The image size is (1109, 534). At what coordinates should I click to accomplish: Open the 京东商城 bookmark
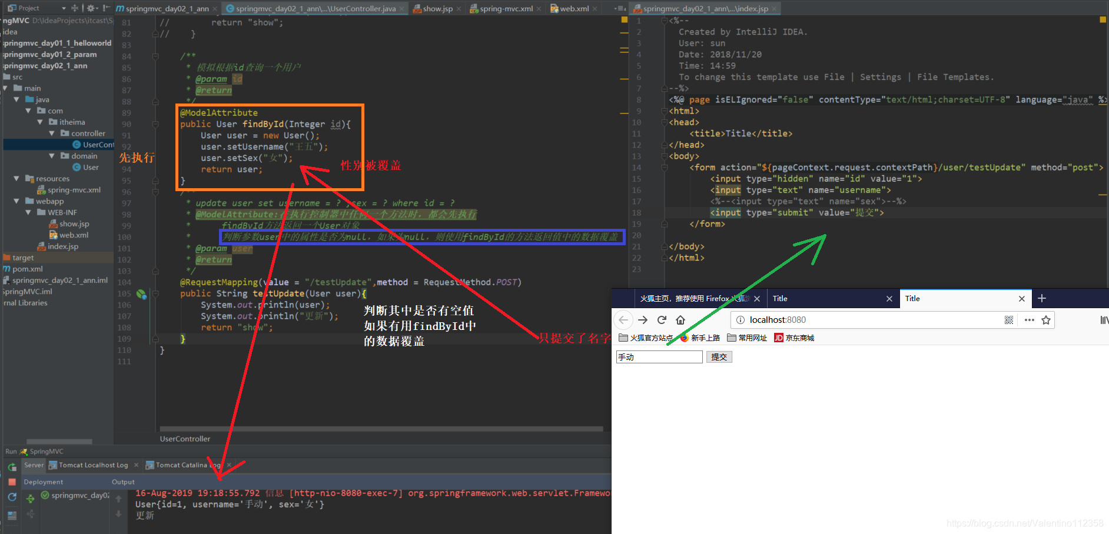coord(794,338)
